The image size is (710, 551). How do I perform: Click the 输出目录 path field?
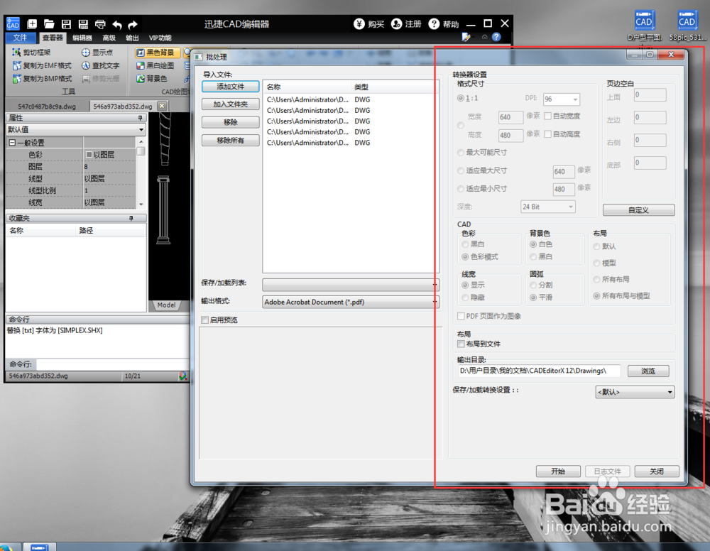tap(540, 371)
